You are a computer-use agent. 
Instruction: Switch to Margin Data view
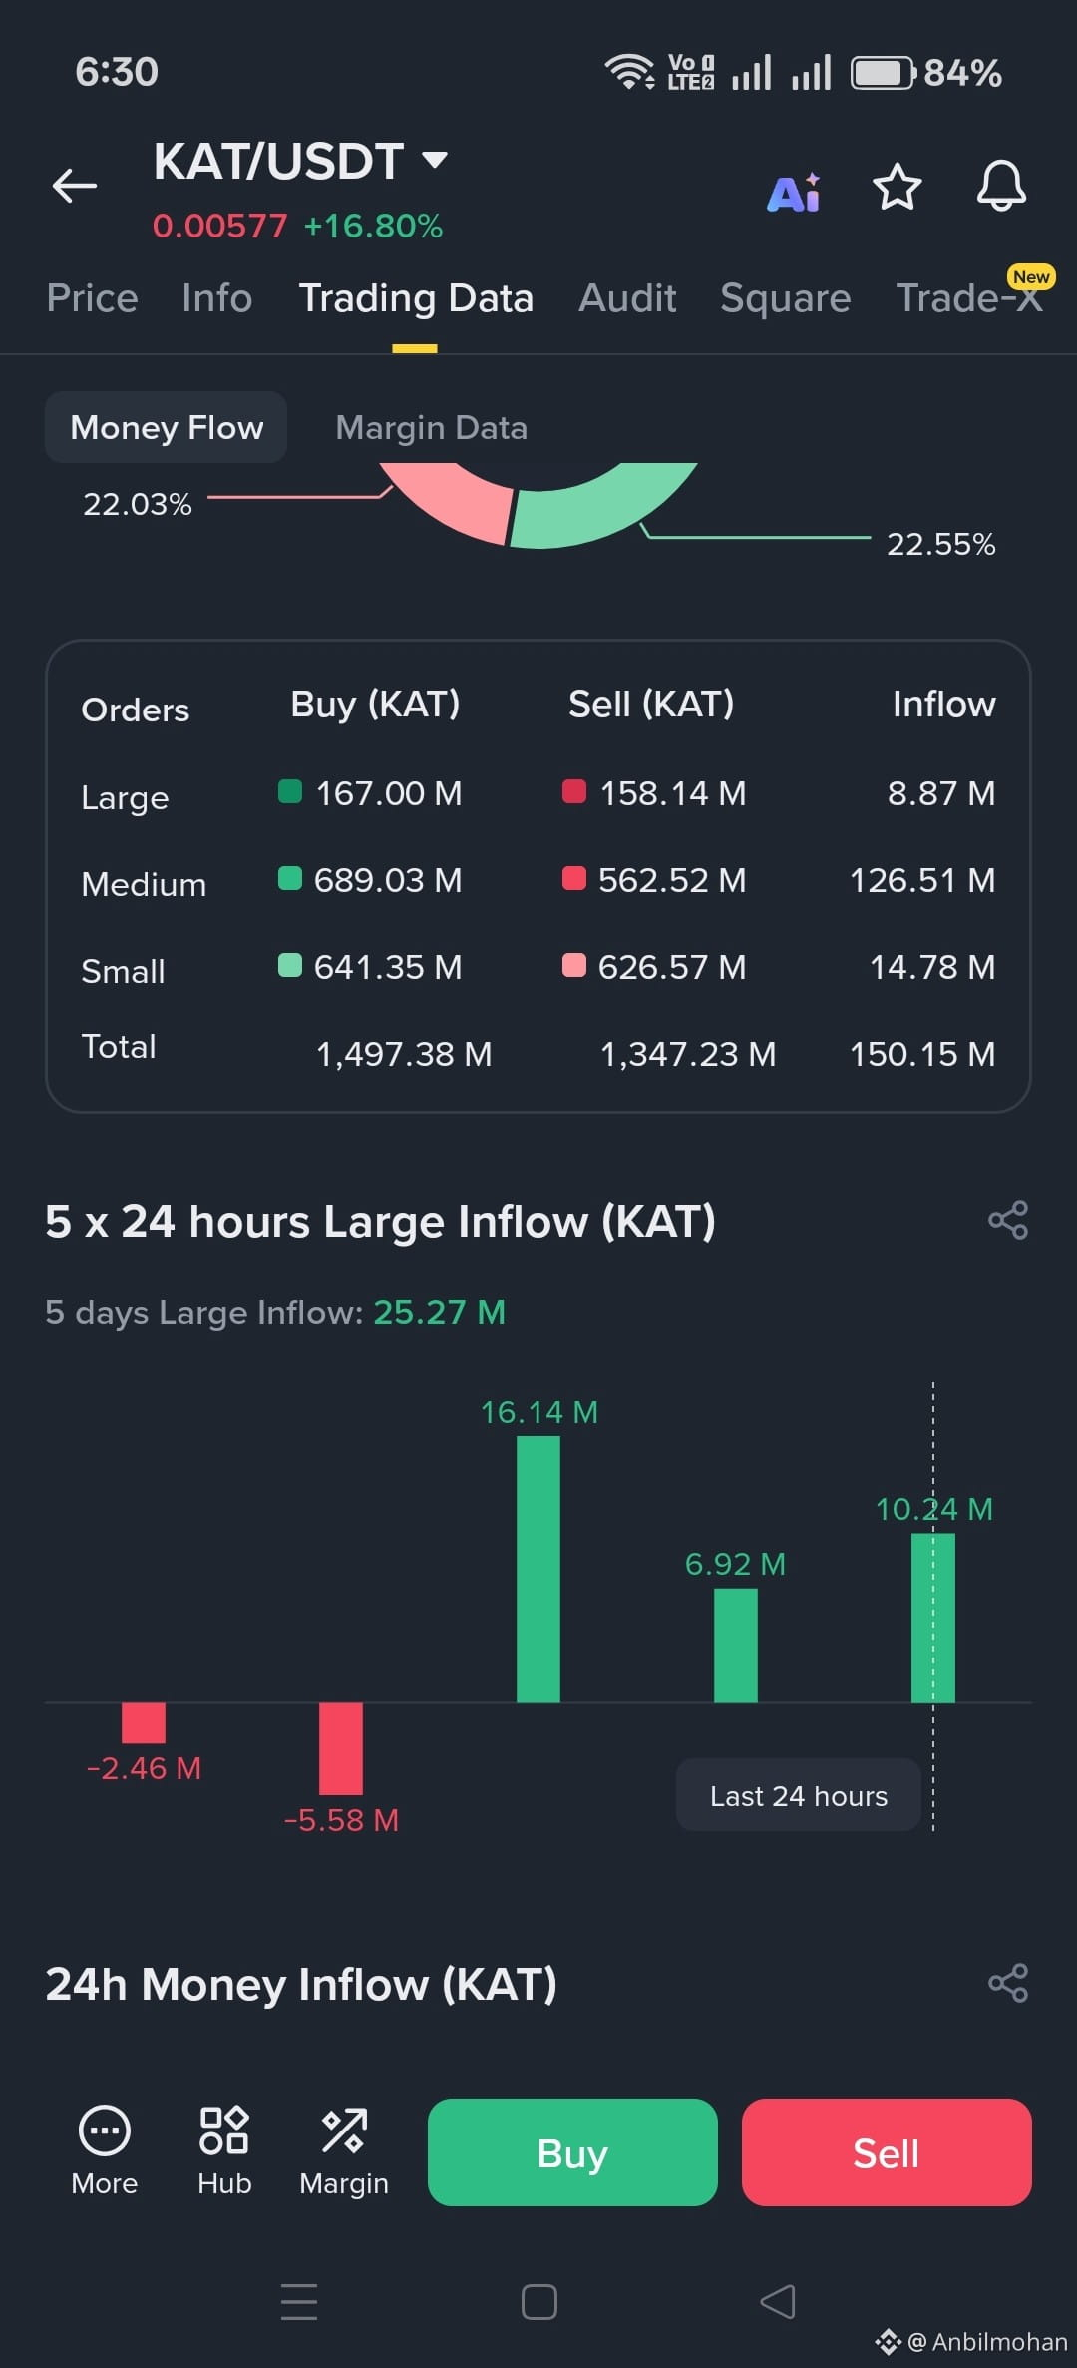pos(432,427)
